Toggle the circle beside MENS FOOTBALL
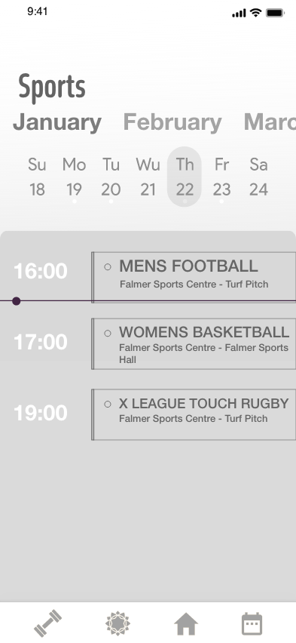Screen dimensions: 296x643 [108, 267]
